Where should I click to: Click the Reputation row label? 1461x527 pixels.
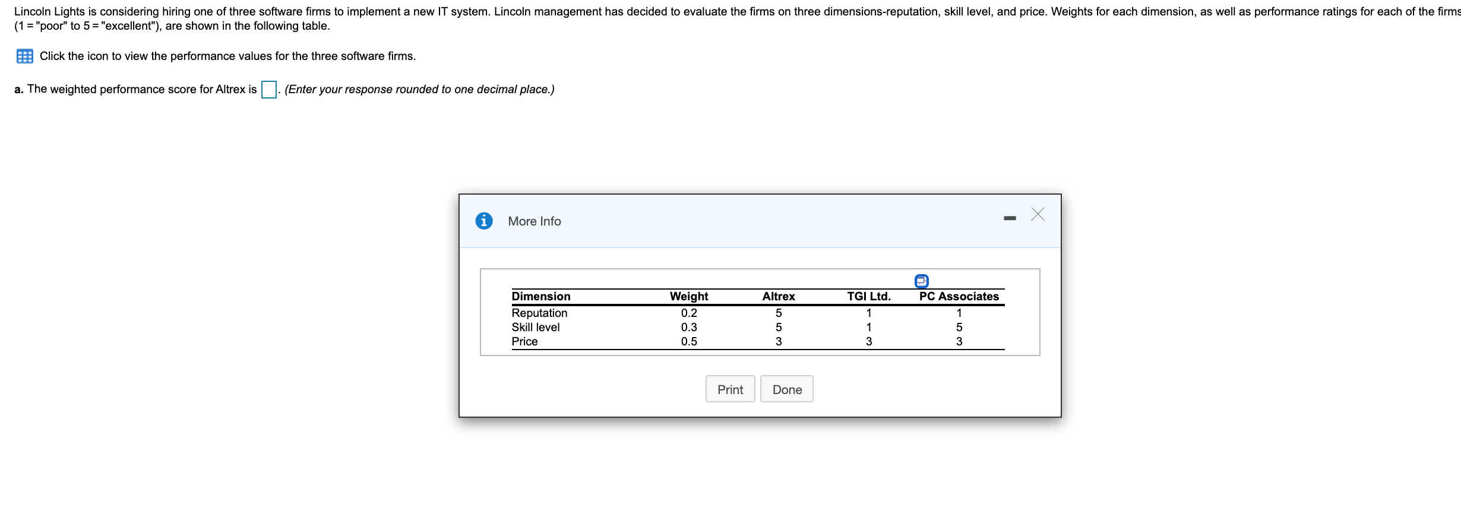[x=539, y=313]
